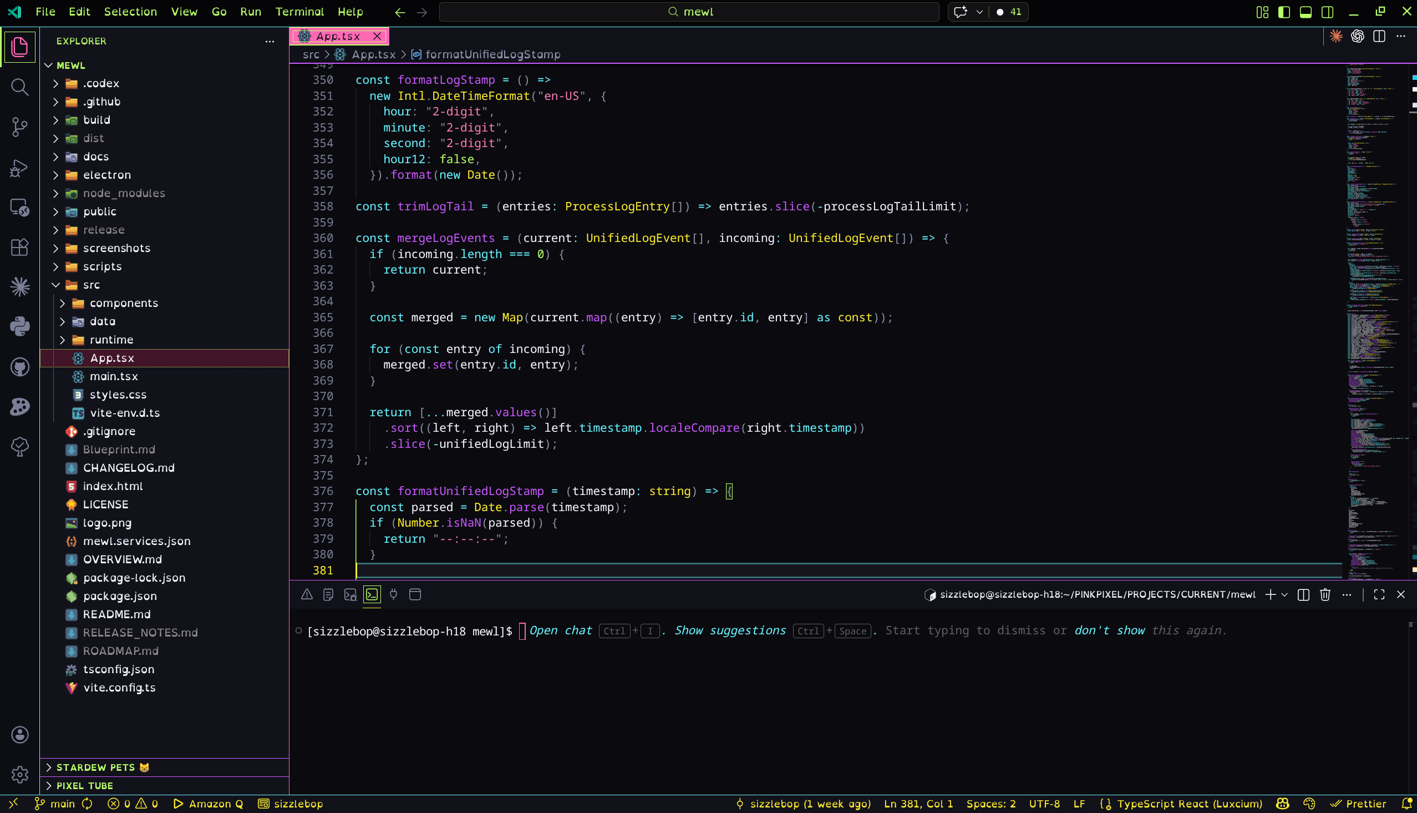Open the Source Control view
The image size is (1417, 813).
[x=19, y=127]
